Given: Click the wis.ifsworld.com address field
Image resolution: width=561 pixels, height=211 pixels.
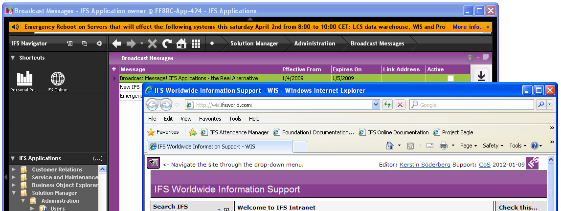Looking at the screenshot, I should [x=279, y=105].
